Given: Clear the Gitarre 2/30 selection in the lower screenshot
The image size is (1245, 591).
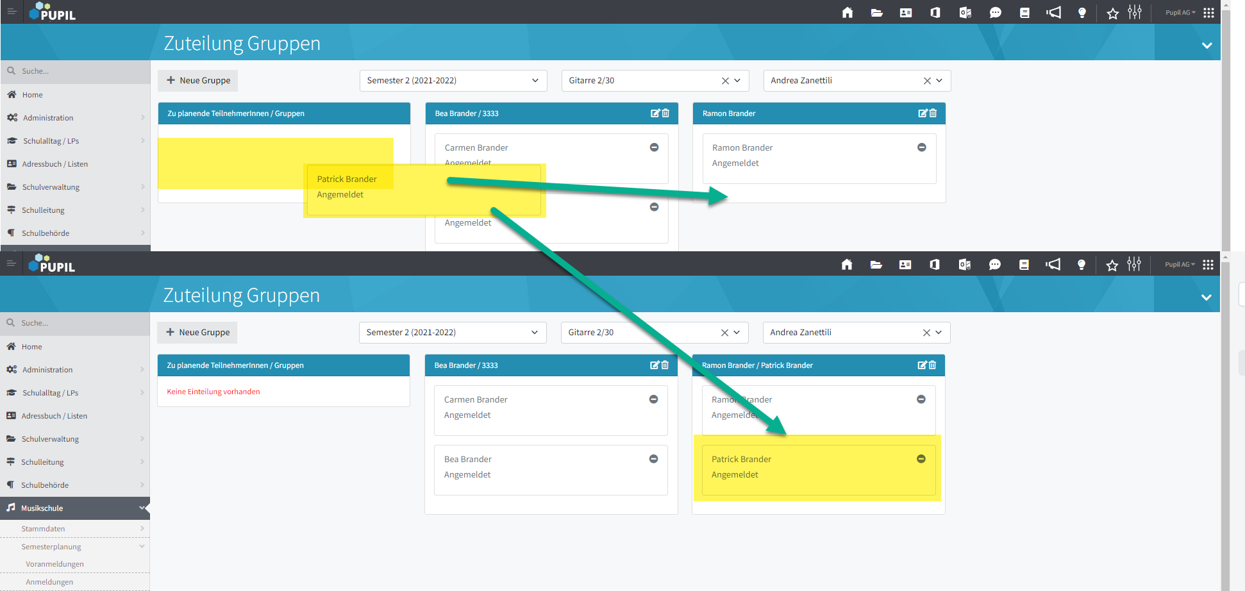Looking at the screenshot, I should pyautogui.click(x=724, y=333).
